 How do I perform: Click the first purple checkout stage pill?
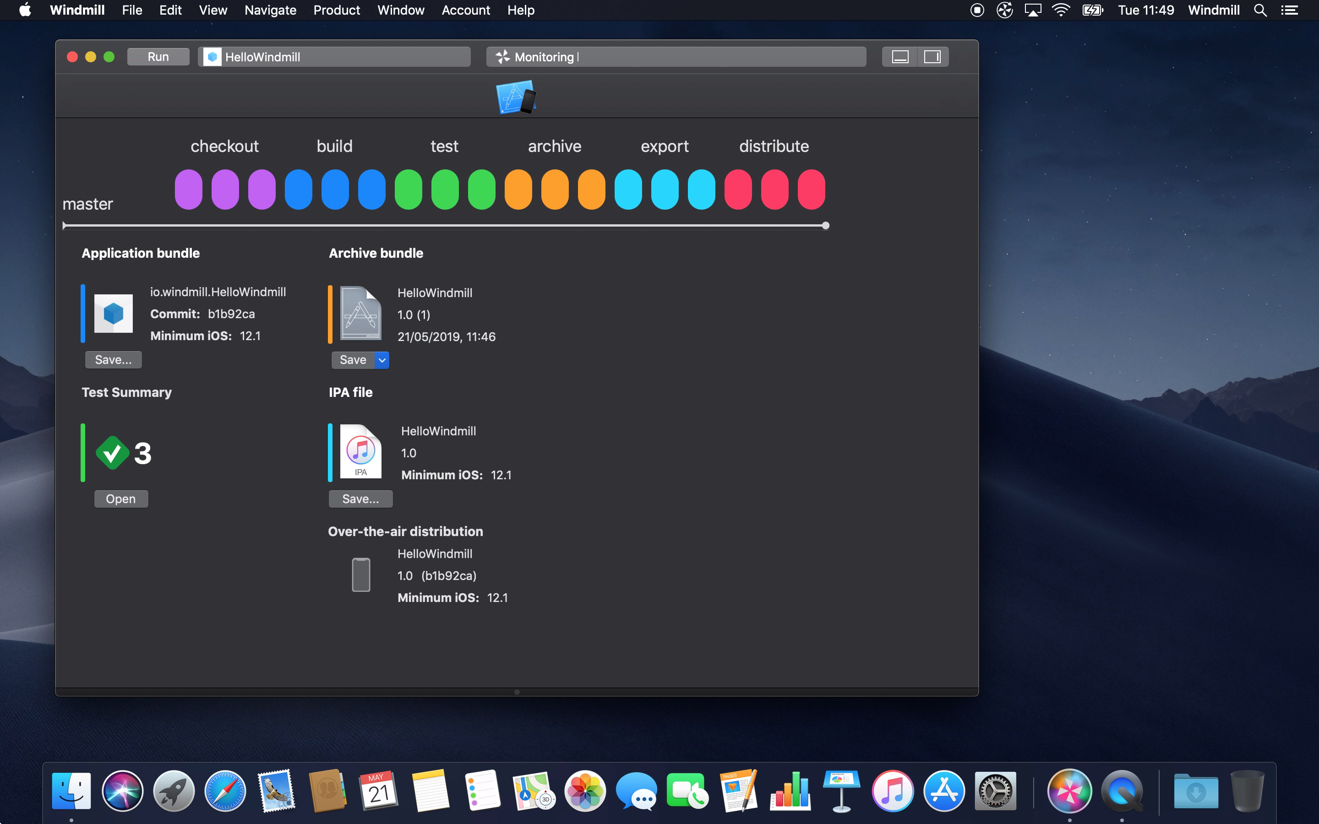point(189,189)
